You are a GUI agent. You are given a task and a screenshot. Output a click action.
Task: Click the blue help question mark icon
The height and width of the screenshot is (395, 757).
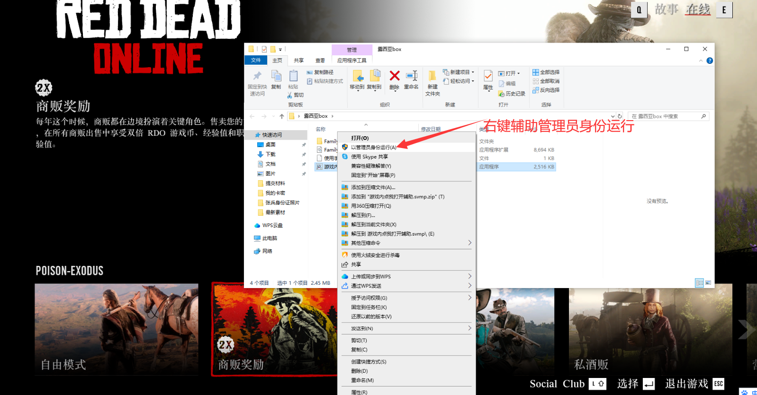click(709, 61)
